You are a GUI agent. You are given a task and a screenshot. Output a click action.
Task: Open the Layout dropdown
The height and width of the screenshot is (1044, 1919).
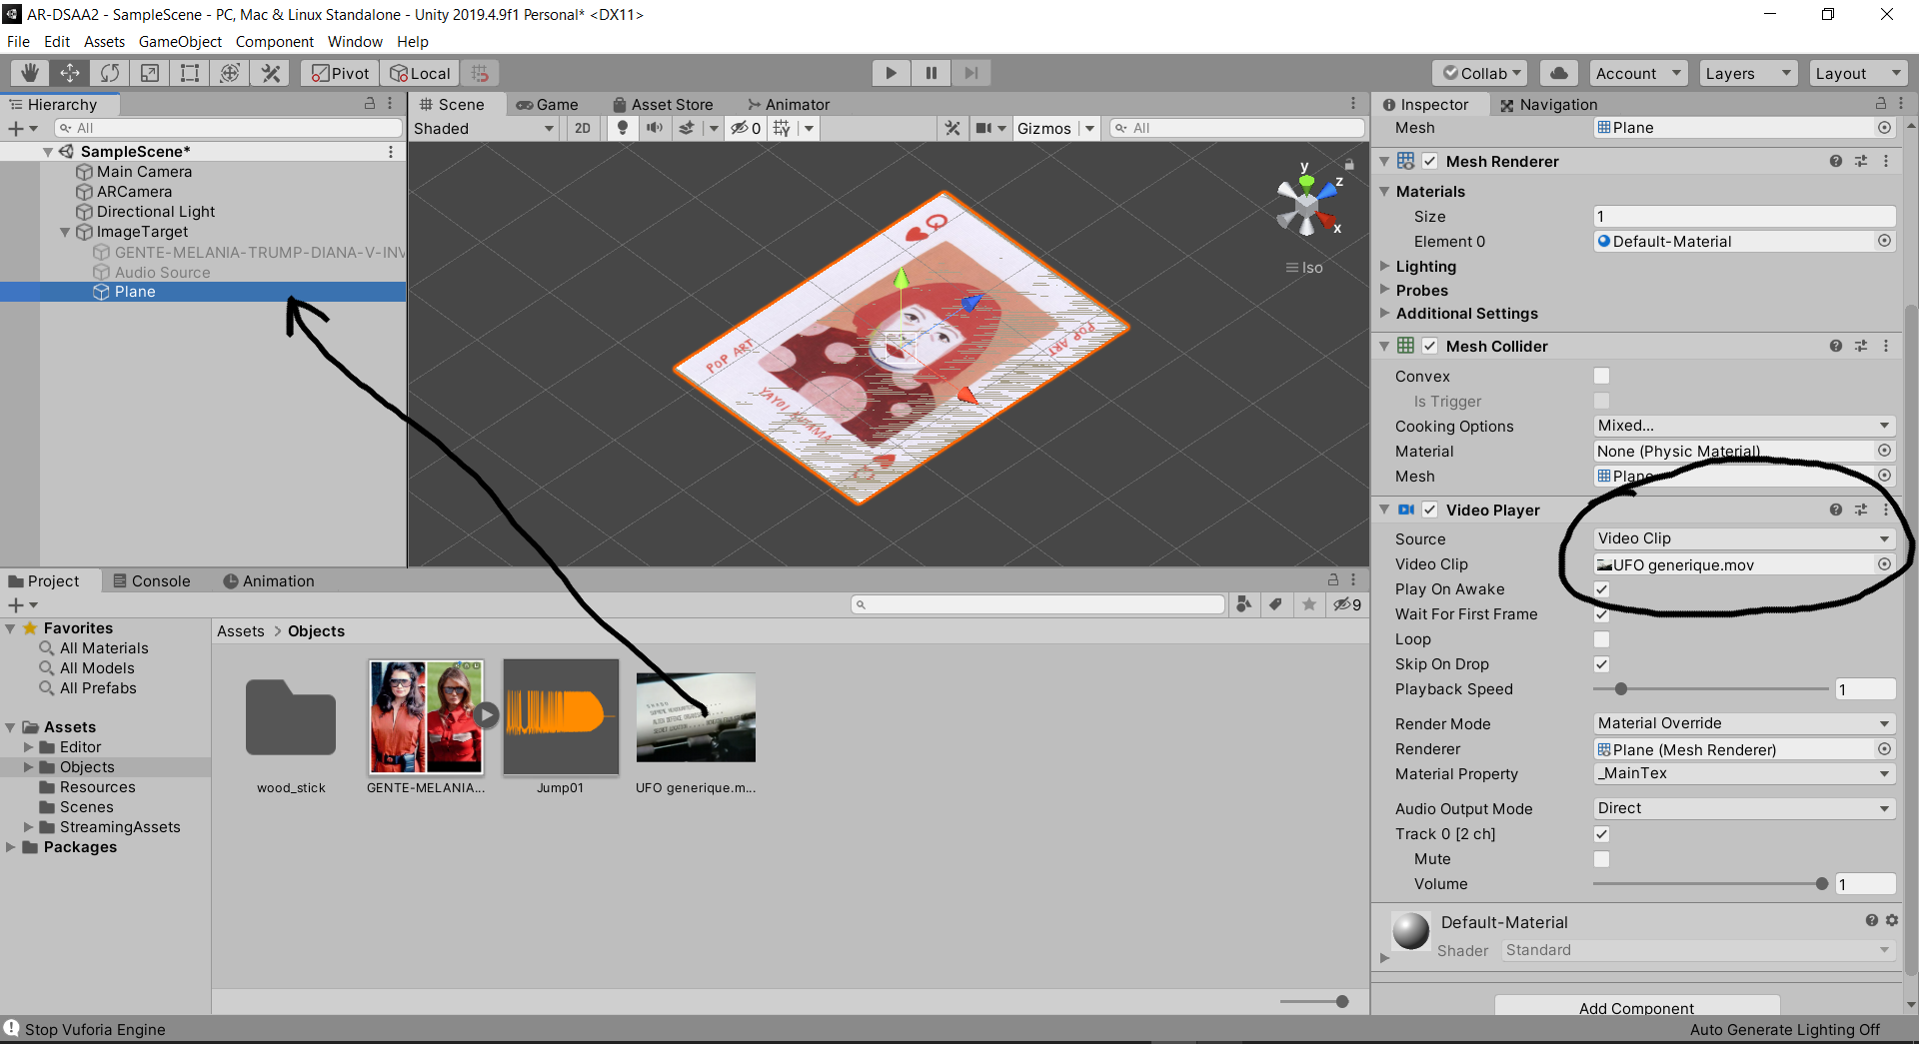tap(1858, 73)
